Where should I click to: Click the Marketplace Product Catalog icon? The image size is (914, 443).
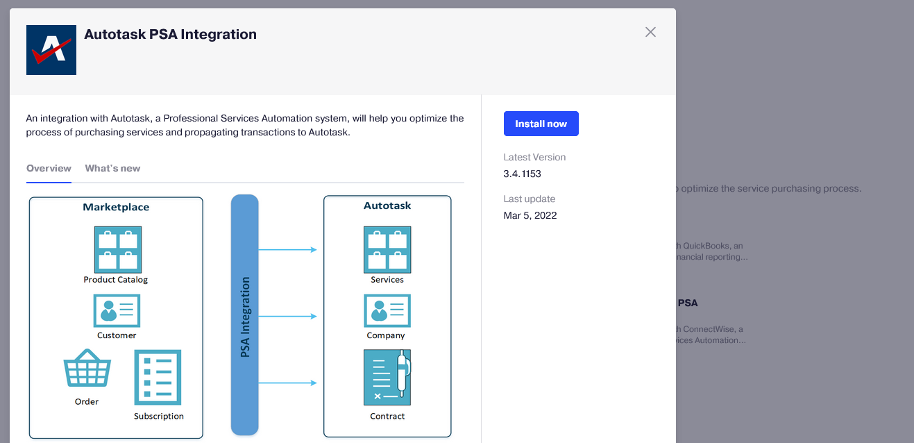118,249
